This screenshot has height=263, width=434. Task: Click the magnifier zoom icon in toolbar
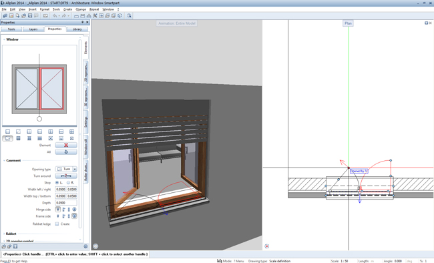[x=129, y=16]
